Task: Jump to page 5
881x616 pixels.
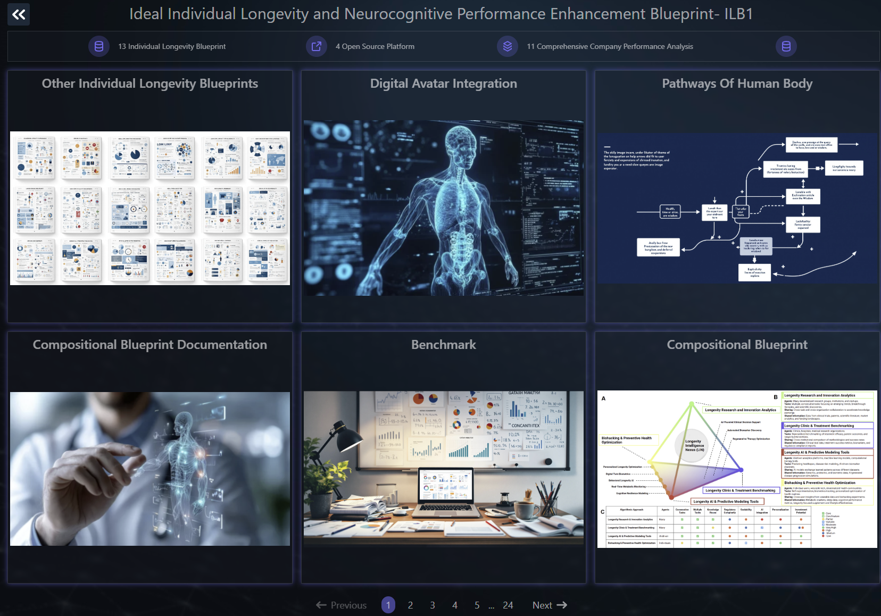Action: [477, 605]
